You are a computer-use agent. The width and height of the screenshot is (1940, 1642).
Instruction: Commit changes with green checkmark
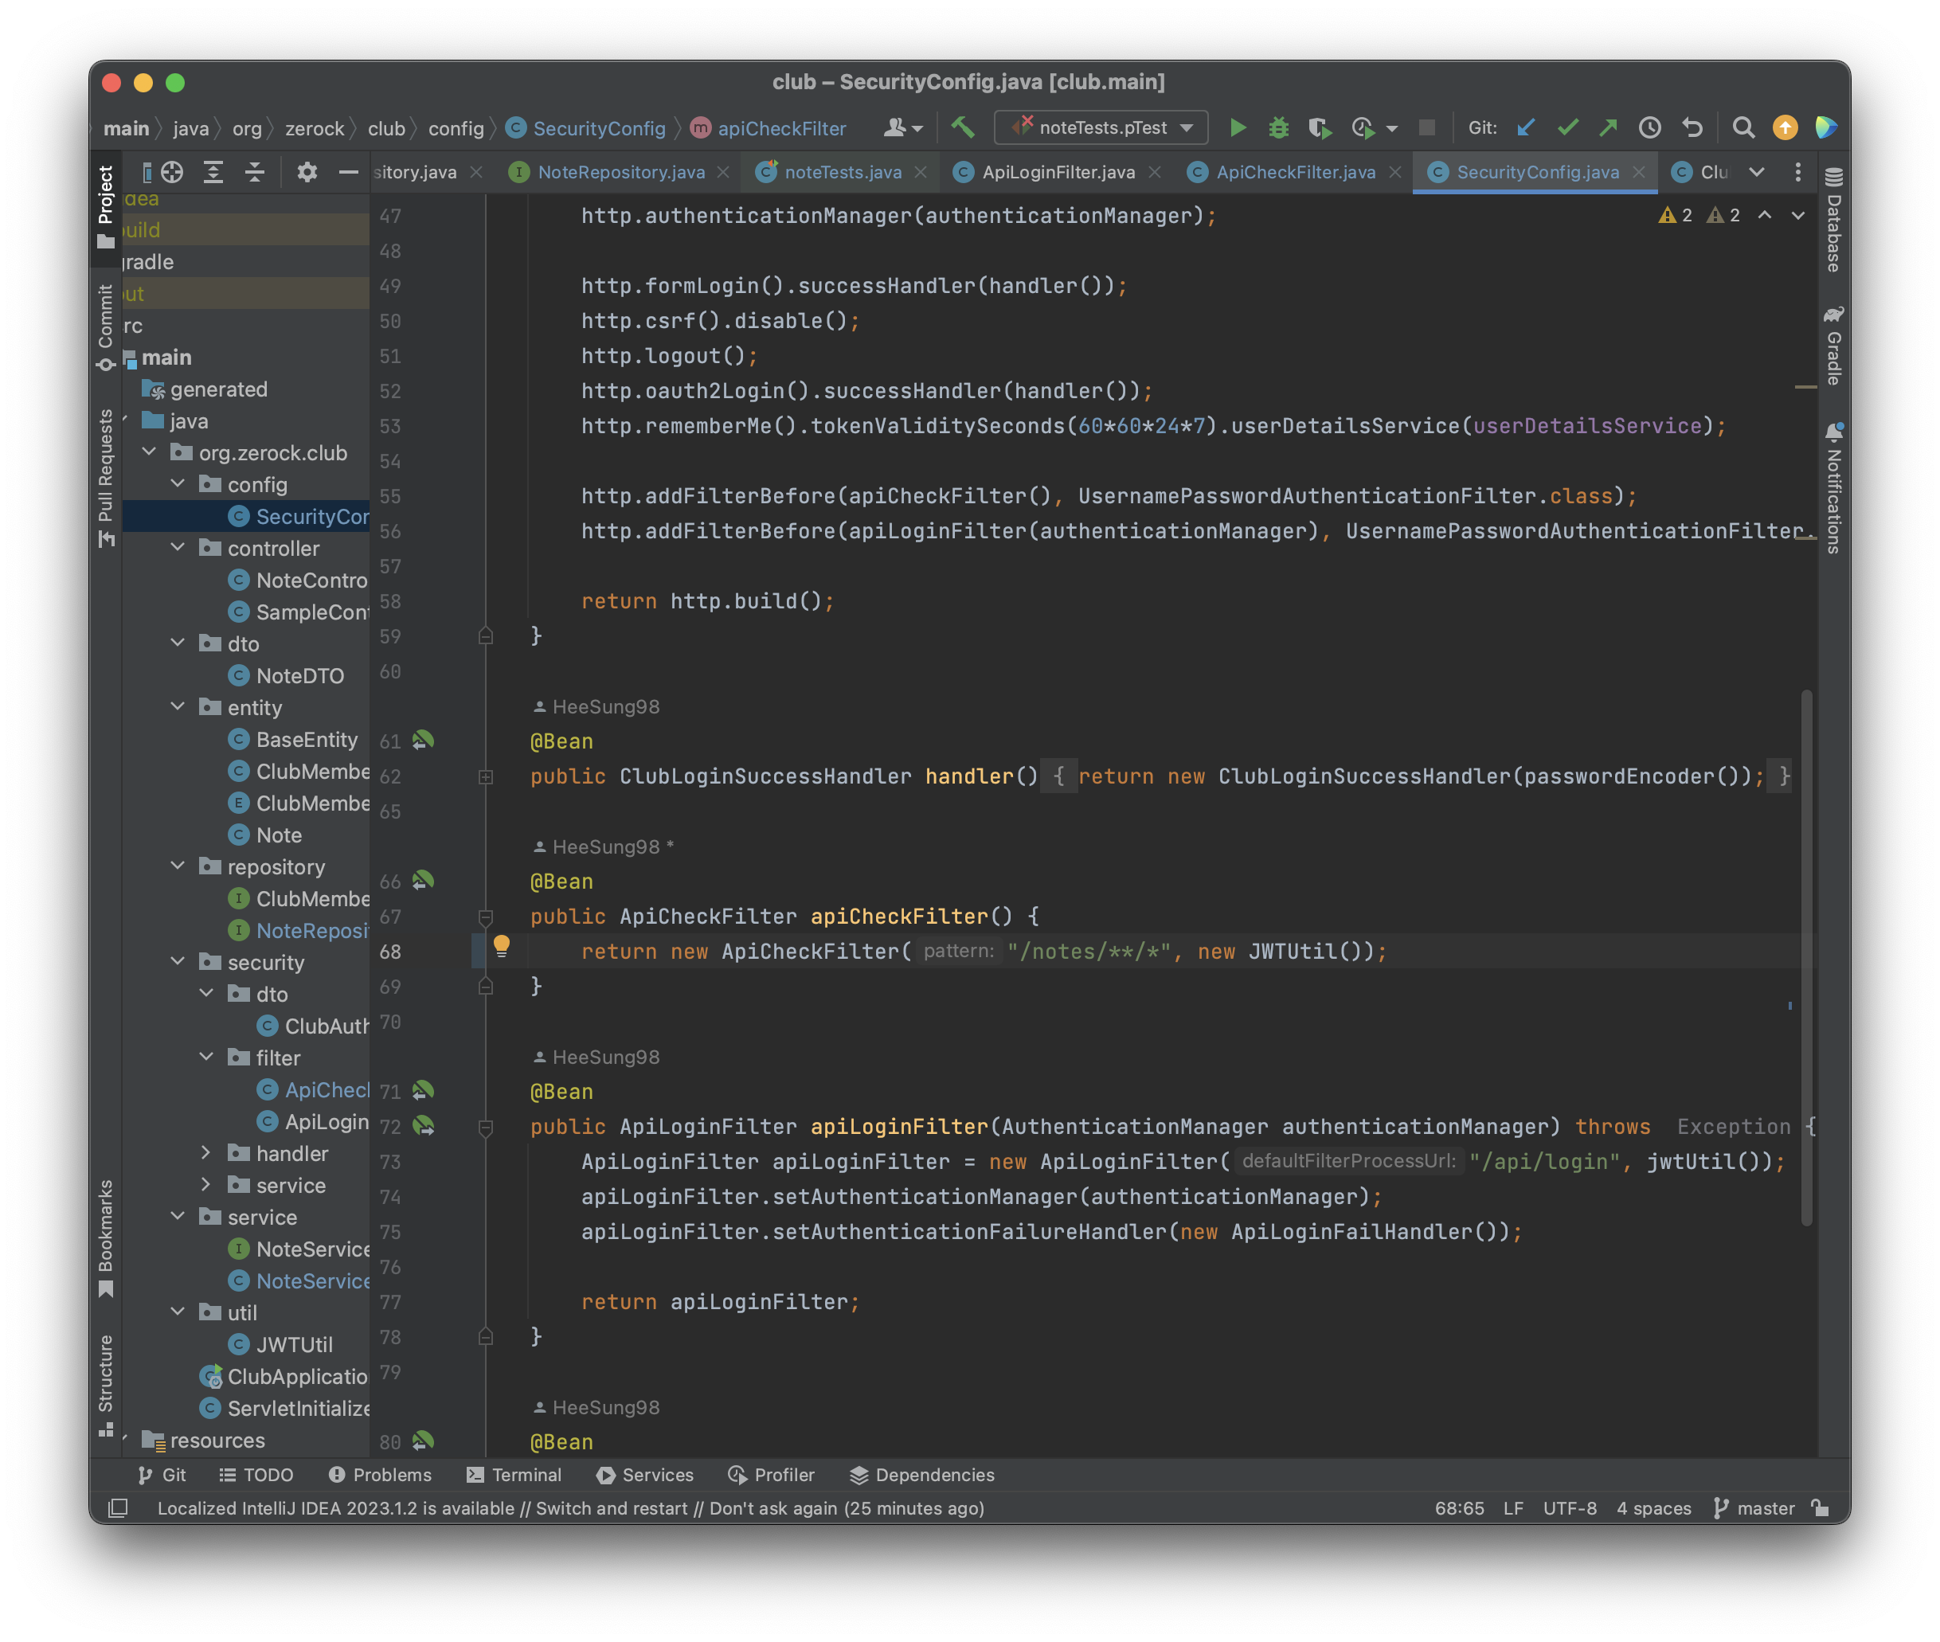tap(1566, 127)
